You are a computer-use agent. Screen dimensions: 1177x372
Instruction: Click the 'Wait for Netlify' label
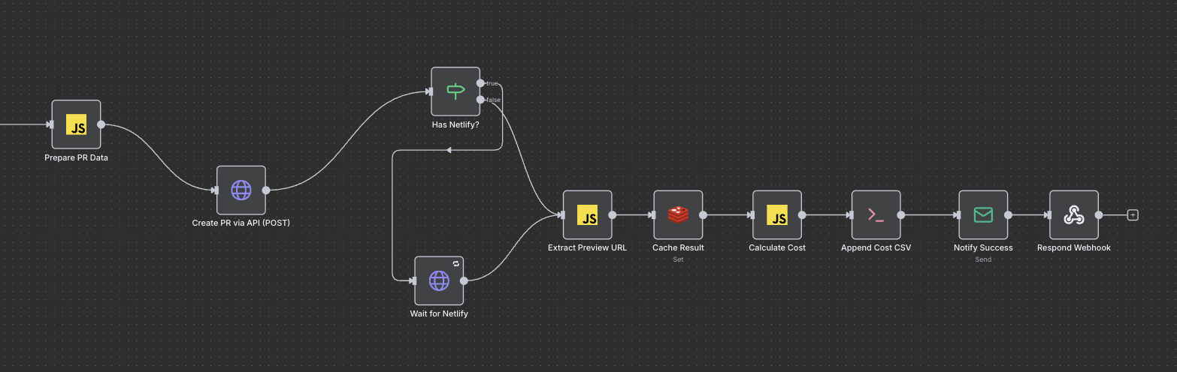439,313
